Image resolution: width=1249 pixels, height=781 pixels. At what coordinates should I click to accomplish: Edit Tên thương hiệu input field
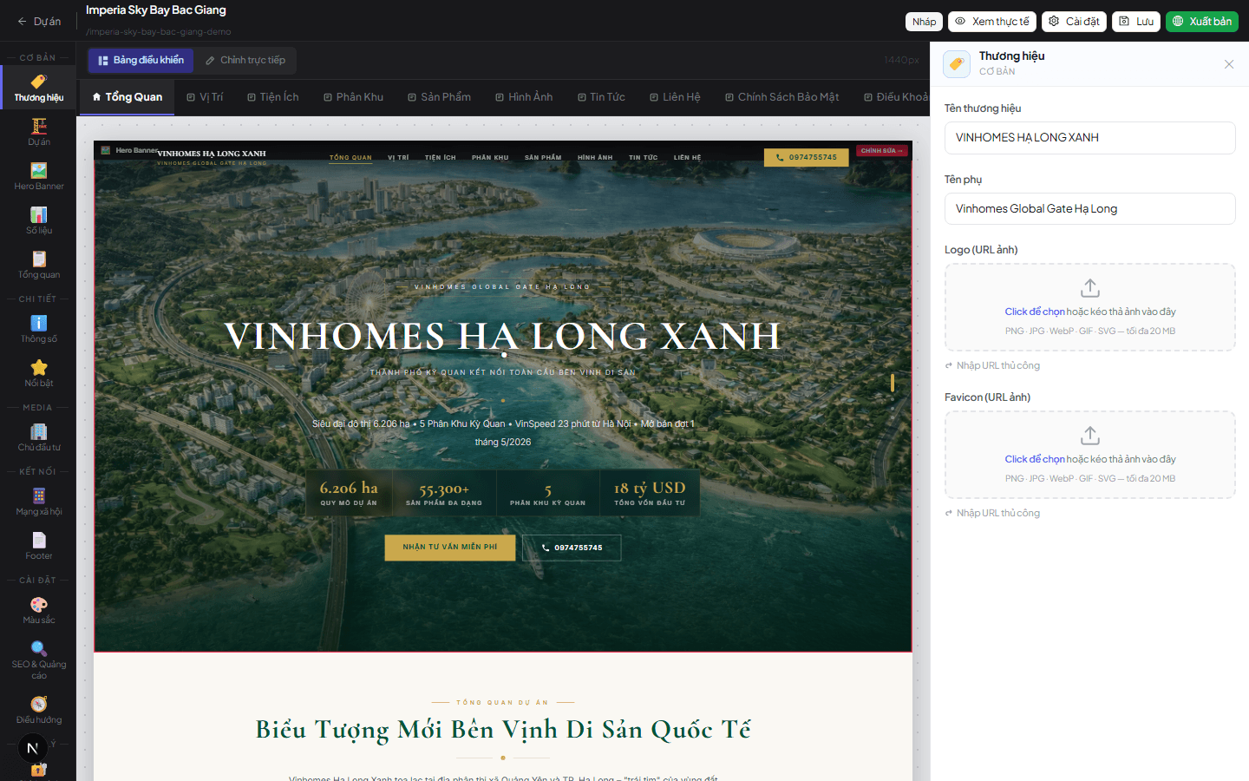click(1089, 138)
